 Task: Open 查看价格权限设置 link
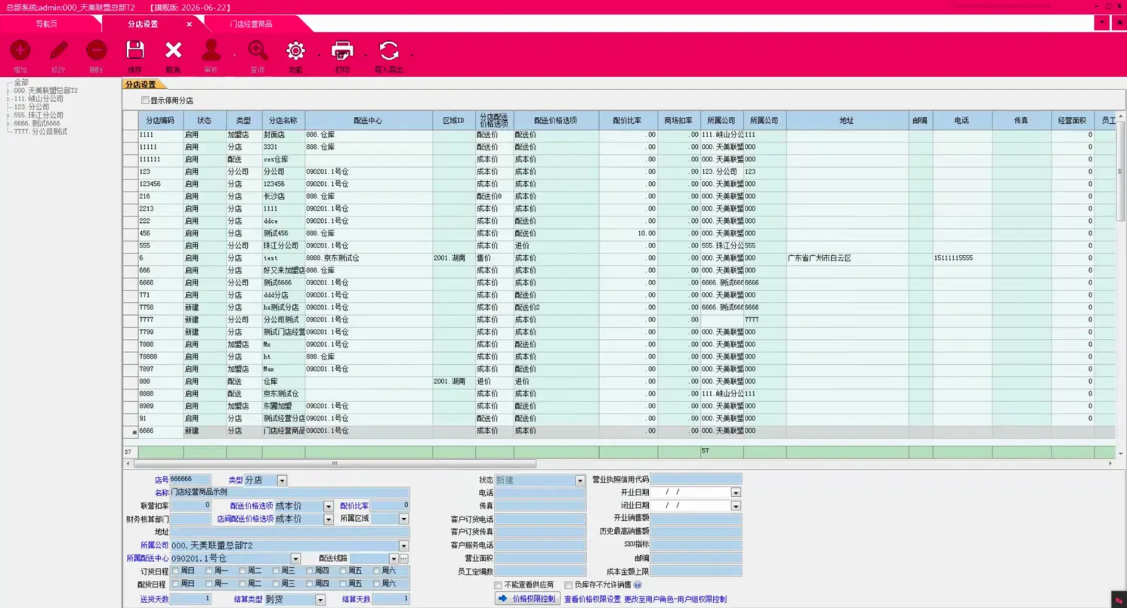[592, 599]
